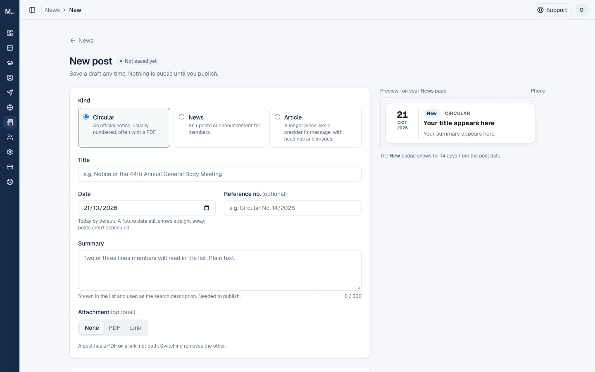Viewport: 595px width, 372px height.
Task: Click the CIRCULAR label in preview
Action: click(x=457, y=113)
